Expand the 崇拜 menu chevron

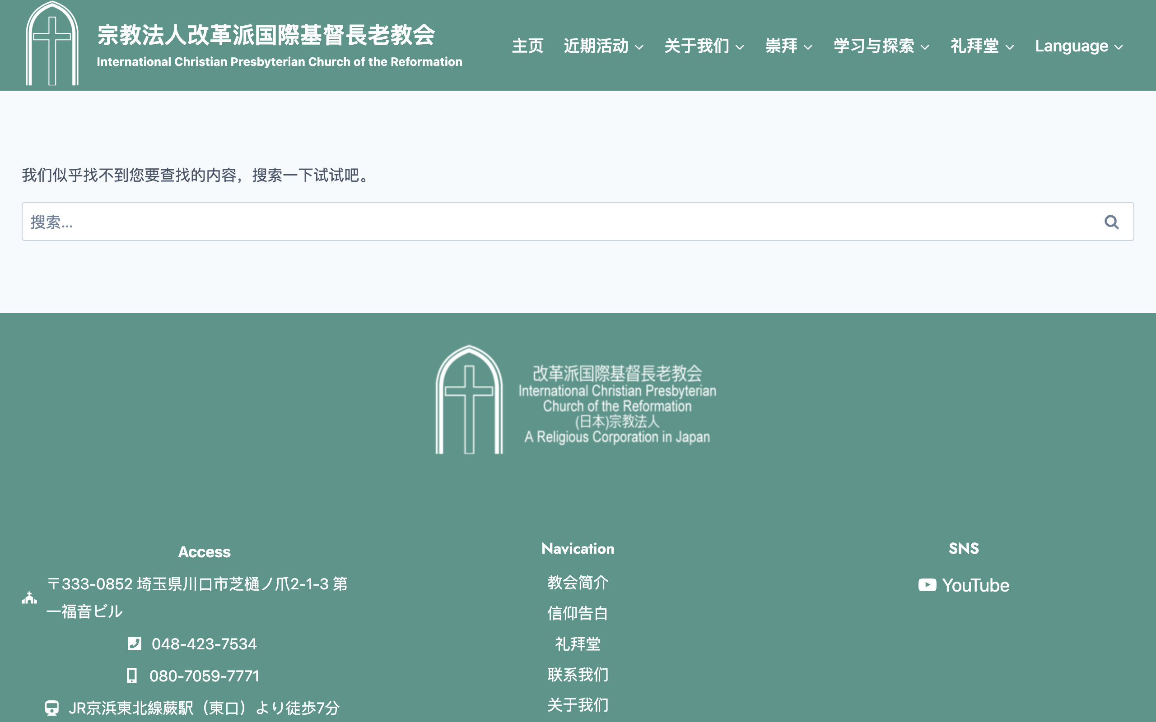[808, 47]
